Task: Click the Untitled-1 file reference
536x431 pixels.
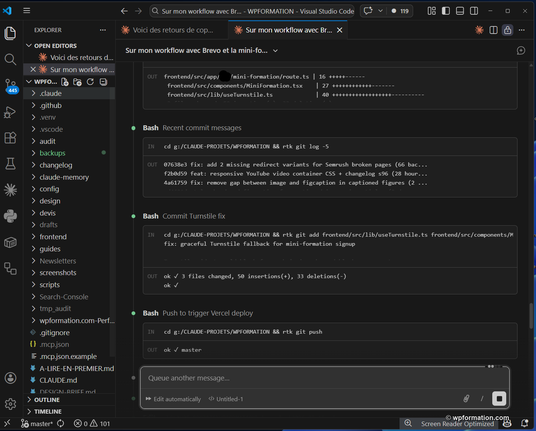Action: (x=226, y=399)
